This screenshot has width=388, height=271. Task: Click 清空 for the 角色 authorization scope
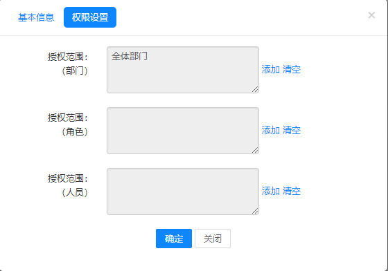[292, 130]
